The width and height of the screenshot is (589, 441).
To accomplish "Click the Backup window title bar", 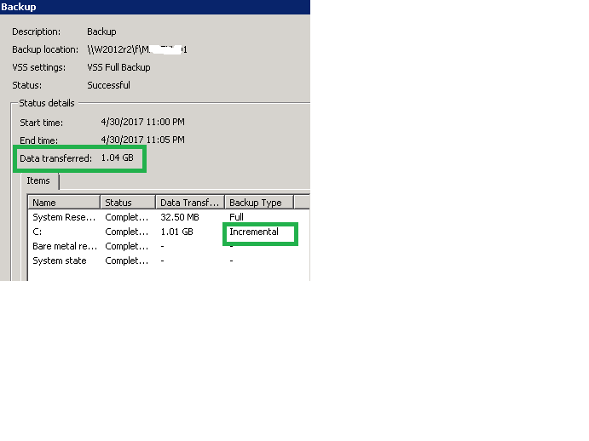I will point(153,7).
